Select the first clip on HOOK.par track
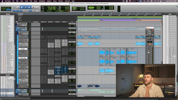Screen dimensions: 178x100 [x=102, y=71]
